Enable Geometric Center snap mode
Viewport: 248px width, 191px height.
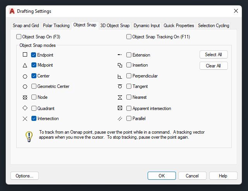click(34, 86)
